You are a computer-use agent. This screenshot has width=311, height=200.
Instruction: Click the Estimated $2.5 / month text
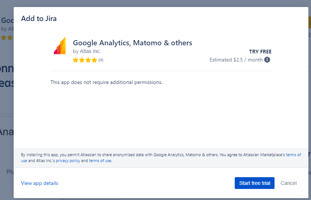[x=236, y=60]
